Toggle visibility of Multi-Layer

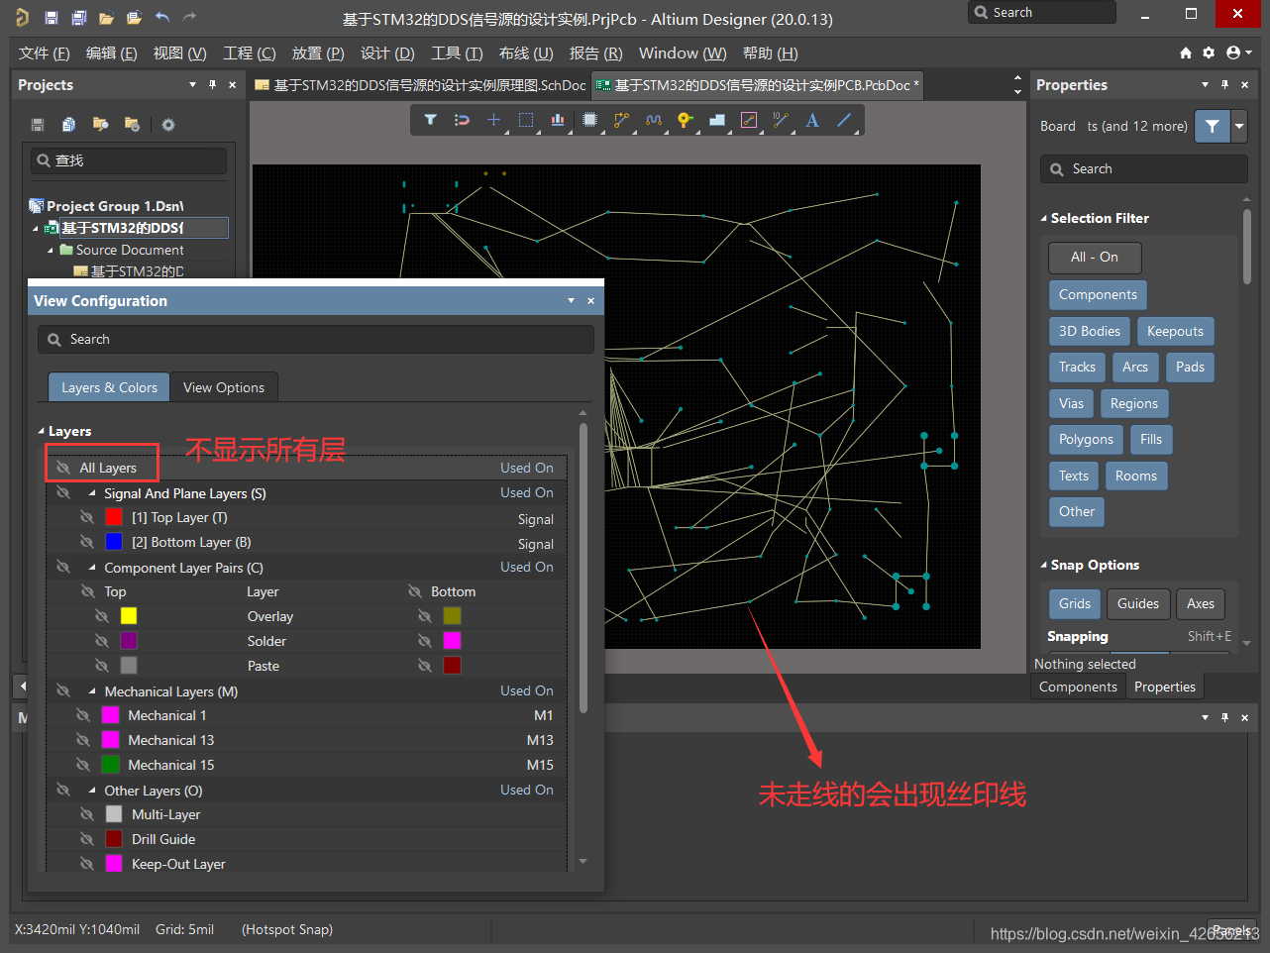coord(87,814)
